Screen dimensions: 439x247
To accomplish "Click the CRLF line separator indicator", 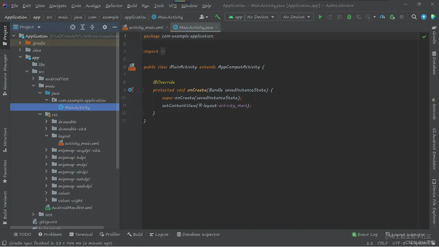I will 383,243.
